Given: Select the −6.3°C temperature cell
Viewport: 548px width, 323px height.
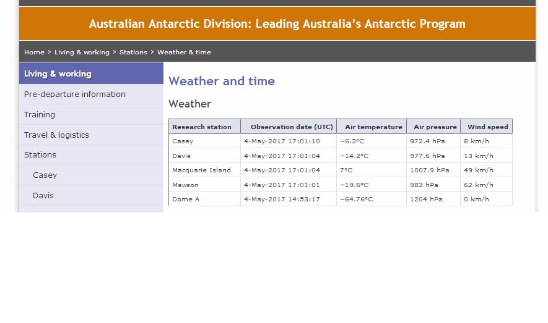Looking at the screenshot, I should (x=372, y=141).
